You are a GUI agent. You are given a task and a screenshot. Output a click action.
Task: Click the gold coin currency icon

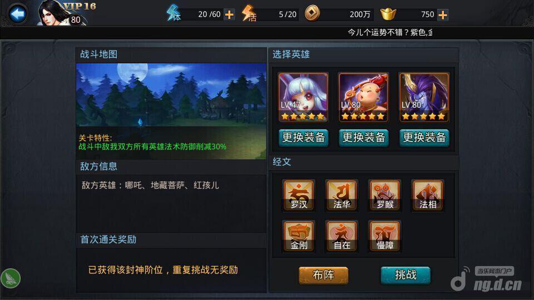click(x=312, y=14)
